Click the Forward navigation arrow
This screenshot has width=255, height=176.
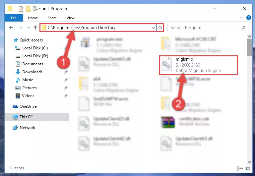click(x=21, y=28)
